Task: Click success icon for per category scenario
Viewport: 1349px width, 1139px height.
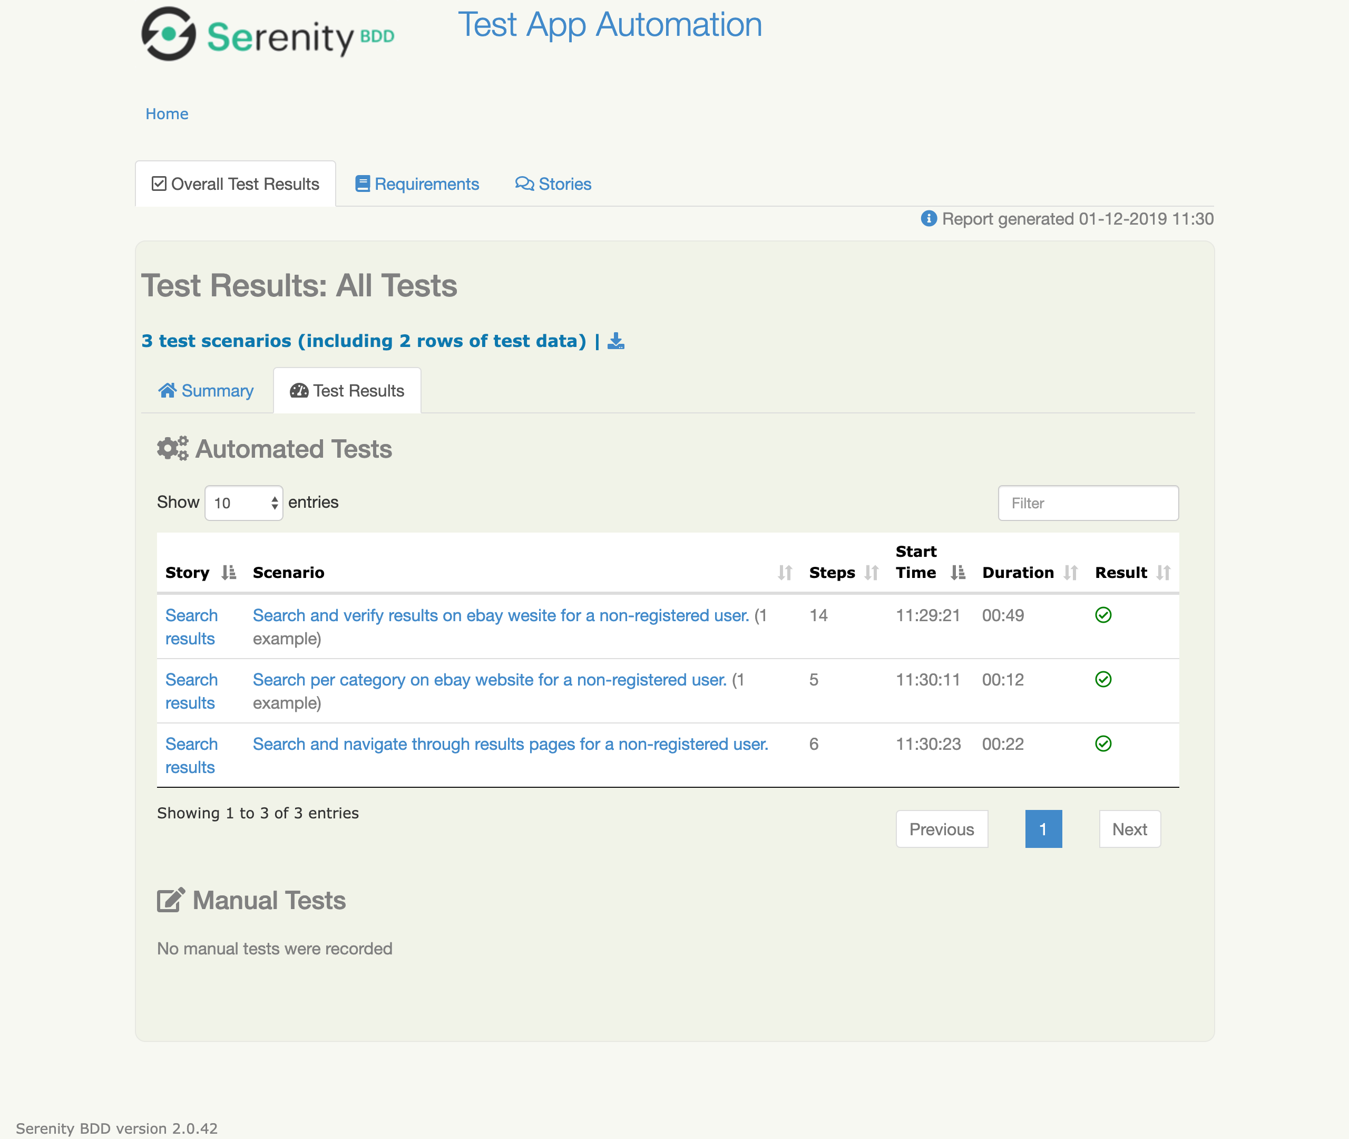Action: (x=1103, y=680)
